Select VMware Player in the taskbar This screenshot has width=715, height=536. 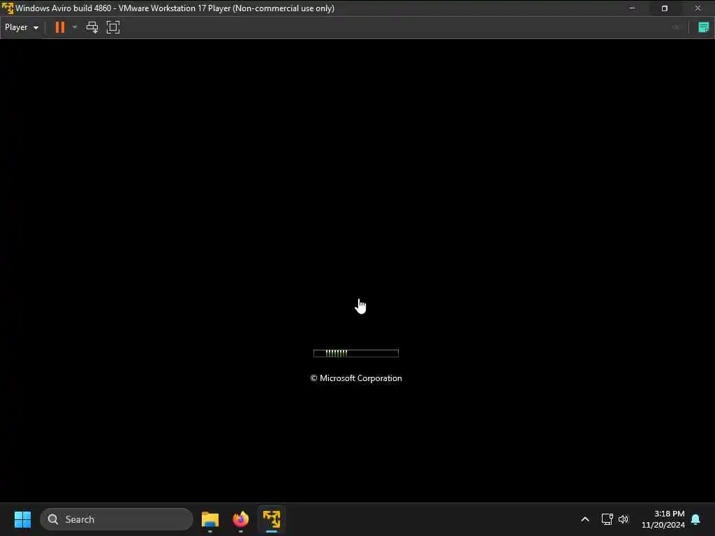pos(272,519)
